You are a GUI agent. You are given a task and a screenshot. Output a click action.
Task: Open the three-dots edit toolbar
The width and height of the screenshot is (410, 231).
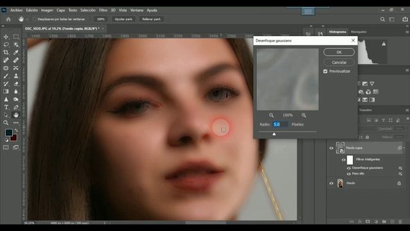pyautogui.click(x=16, y=123)
